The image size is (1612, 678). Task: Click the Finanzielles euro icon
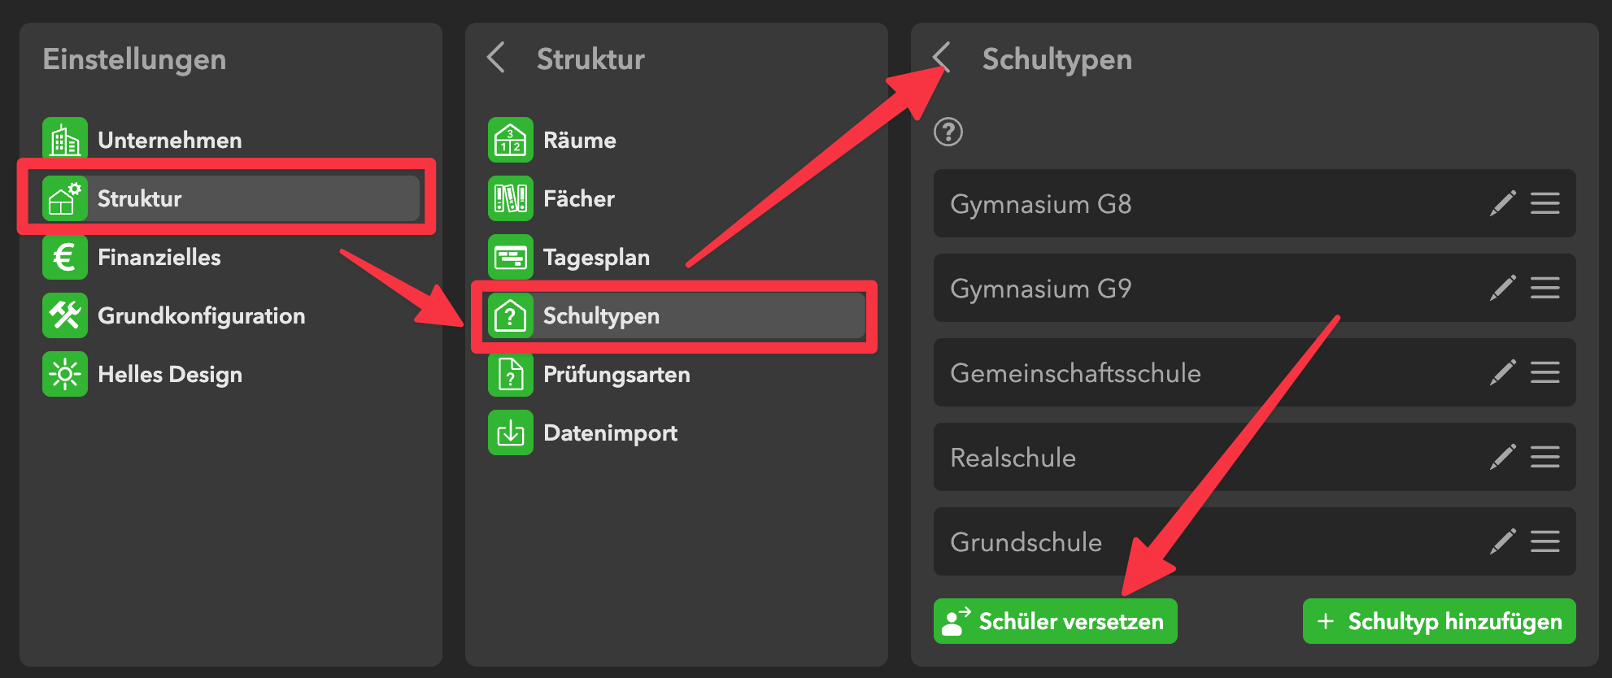click(65, 257)
